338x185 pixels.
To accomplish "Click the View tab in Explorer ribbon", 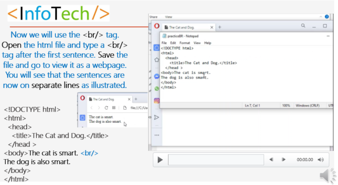I will point(169,17).
